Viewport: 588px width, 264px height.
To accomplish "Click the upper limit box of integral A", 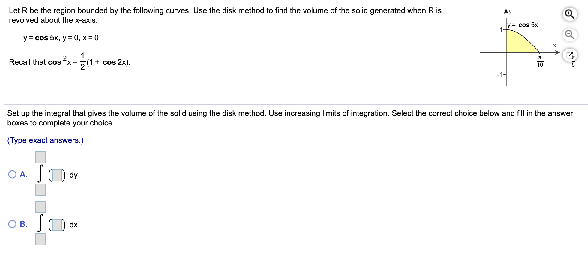I will click(x=40, y=157).
